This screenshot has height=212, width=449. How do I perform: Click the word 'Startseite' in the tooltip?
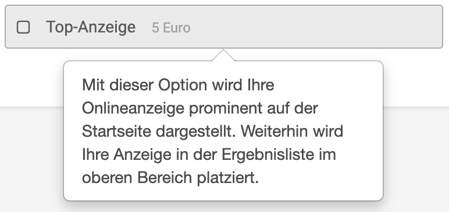(x=116, y=131)
